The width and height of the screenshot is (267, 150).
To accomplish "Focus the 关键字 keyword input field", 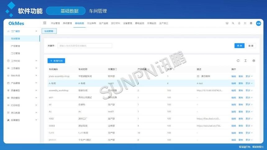I will pos(85,46).
